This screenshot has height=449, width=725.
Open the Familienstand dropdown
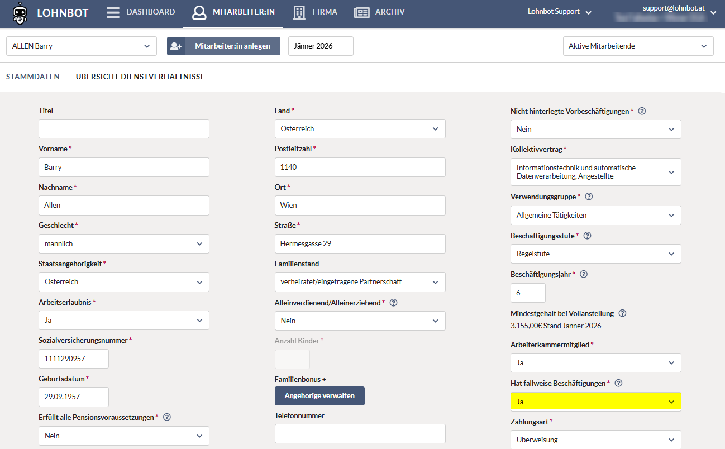[x=360, y=282]
